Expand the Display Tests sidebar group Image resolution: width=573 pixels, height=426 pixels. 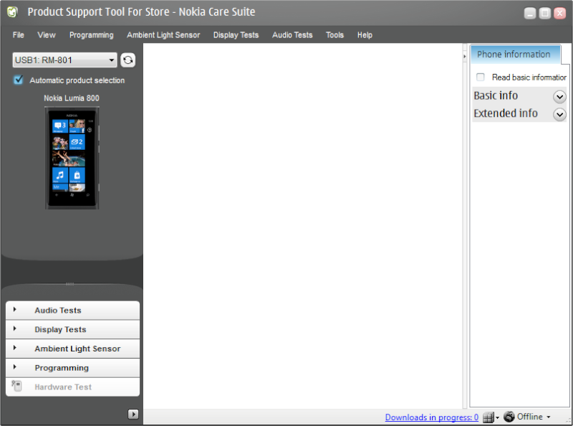73,329
